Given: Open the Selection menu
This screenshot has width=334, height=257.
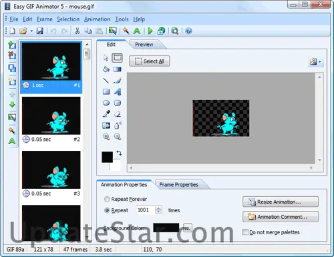Looking at the screenshot, I should point(68,19).
